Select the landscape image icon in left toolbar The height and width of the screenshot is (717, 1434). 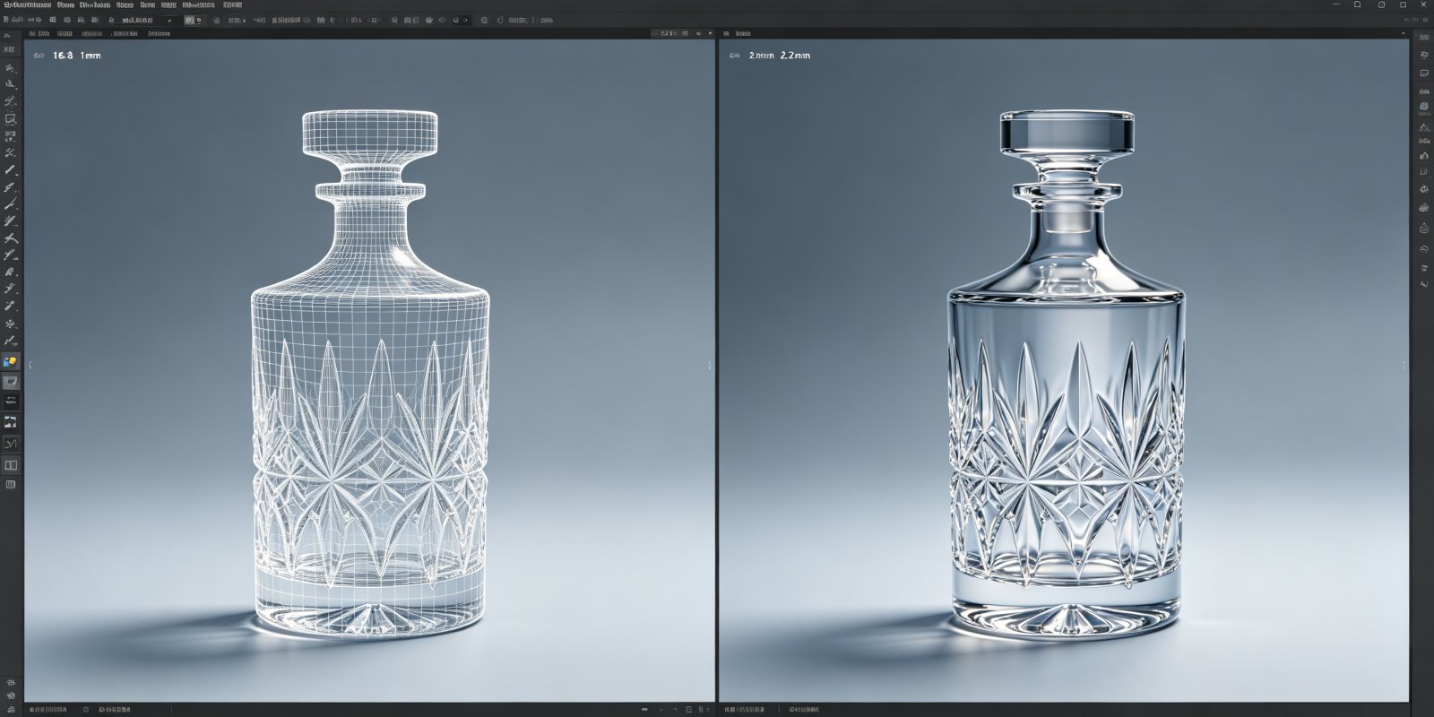coord(11,421)
